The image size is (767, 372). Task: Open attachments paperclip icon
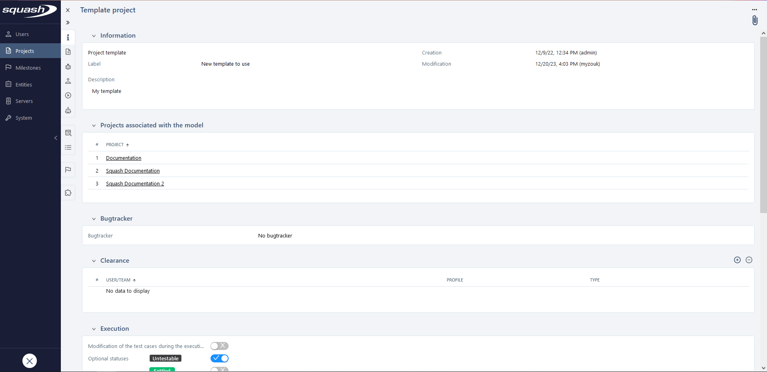tap(755, 20)
